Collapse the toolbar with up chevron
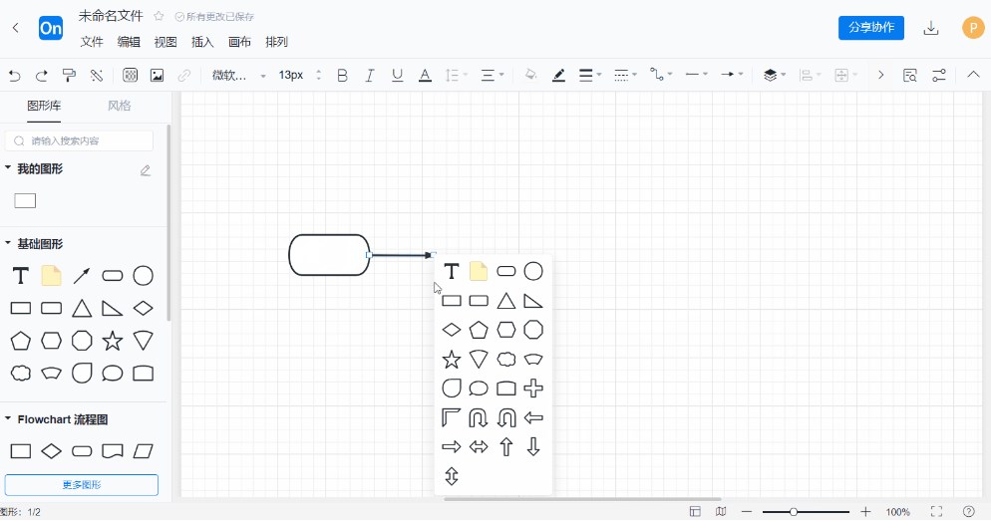Image resolution: width=991 pixels, height=521 pixels. click(973, 75)
